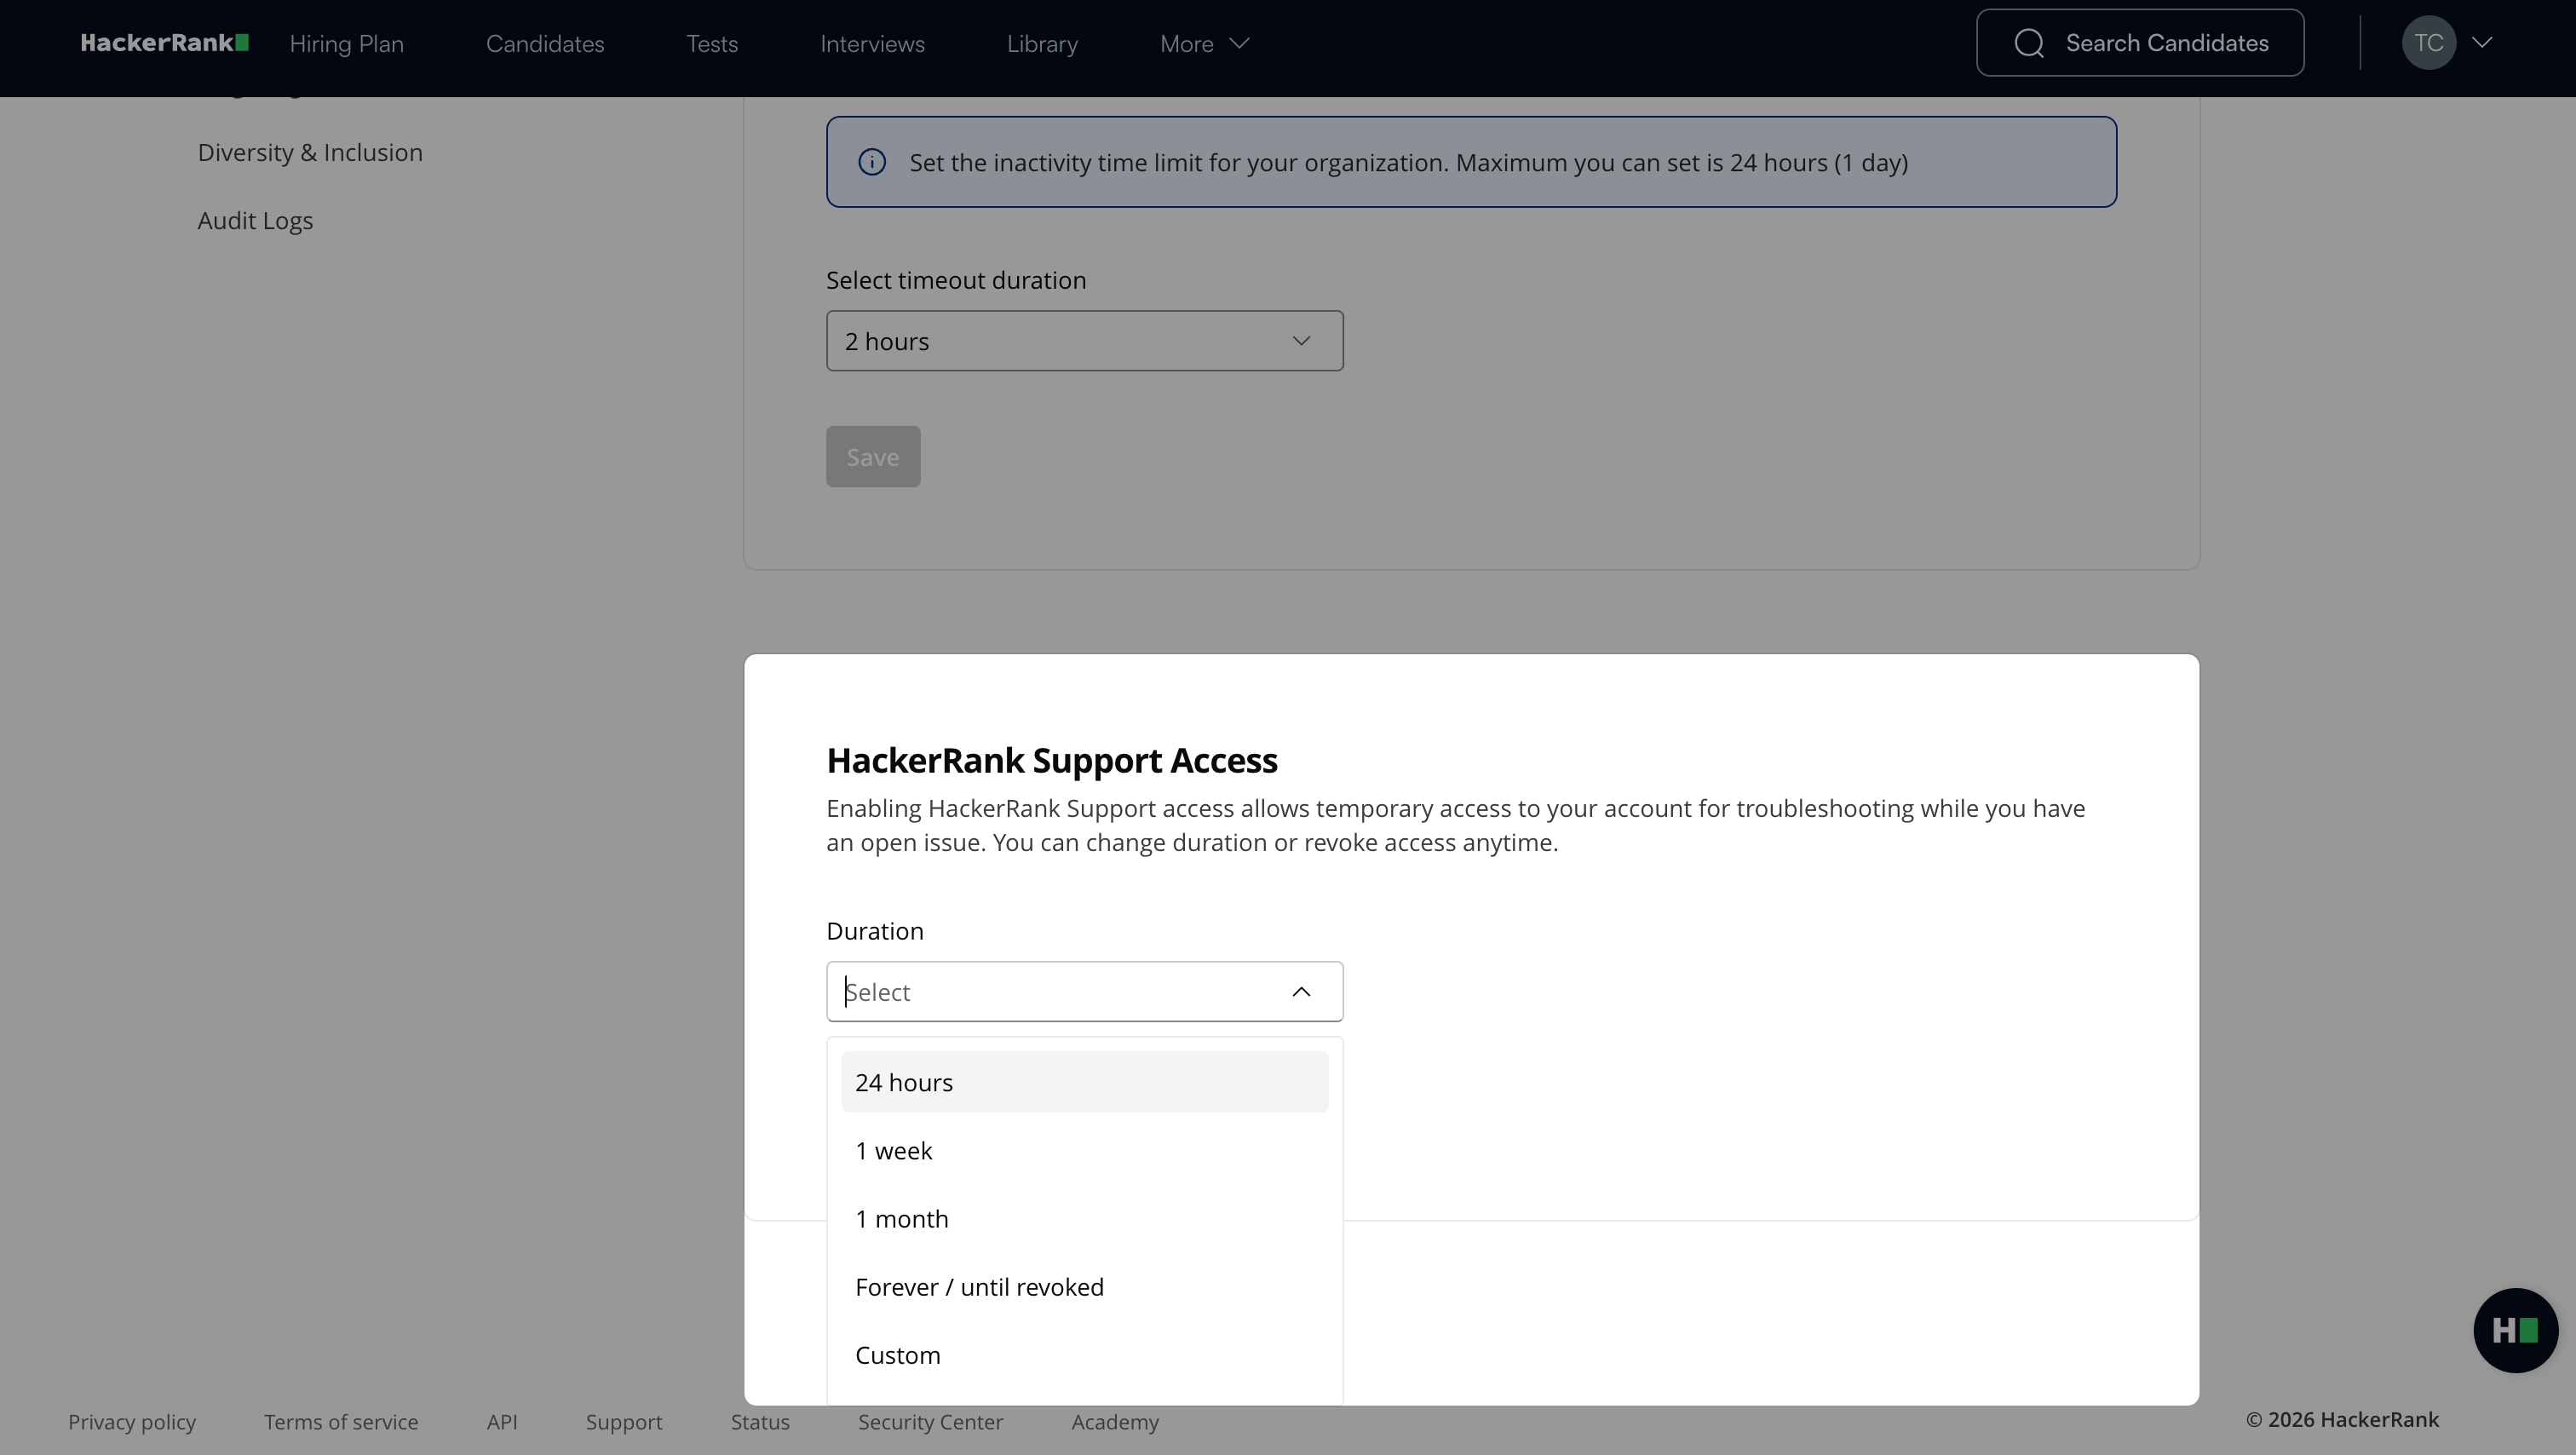Collapse the Duration select chevron
Screen dimensions: 2576x1455
(x=1301, y=992)
